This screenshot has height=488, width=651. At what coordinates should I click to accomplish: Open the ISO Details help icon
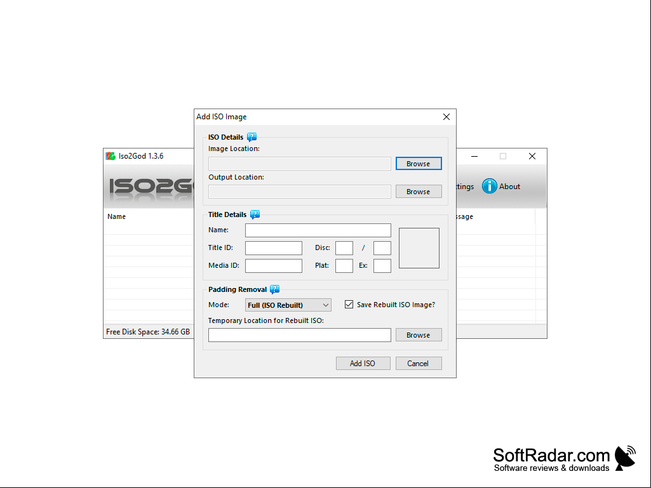point(252,137)
